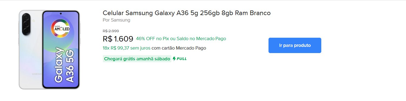Click the green lightning bolt FULL icon
Viewport: 406px width, 101px height.
tap(174, 59)
